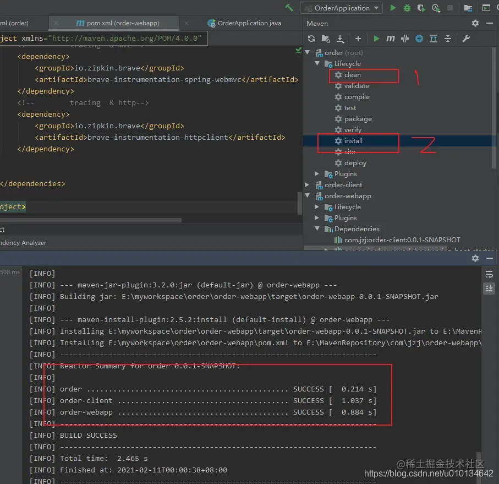Select the compile lifecycle goal
The width and height of the screenshot is (499, 484).
[x=352, y=97]
